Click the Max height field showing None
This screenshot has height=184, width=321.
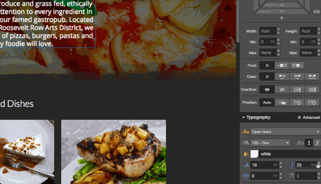click(308, 53)
